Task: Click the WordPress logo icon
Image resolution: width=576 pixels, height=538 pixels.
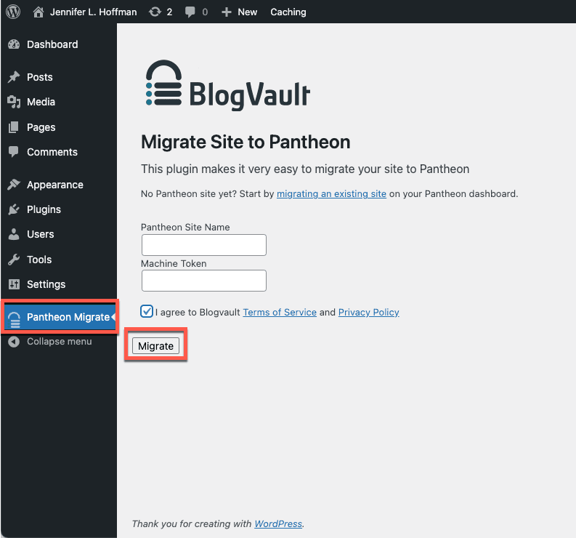Action: pos(13,12)
